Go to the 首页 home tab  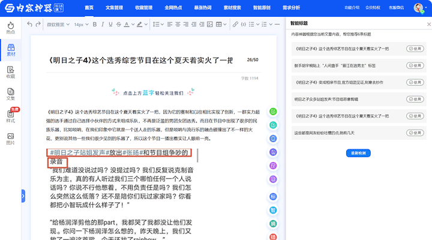89,8
